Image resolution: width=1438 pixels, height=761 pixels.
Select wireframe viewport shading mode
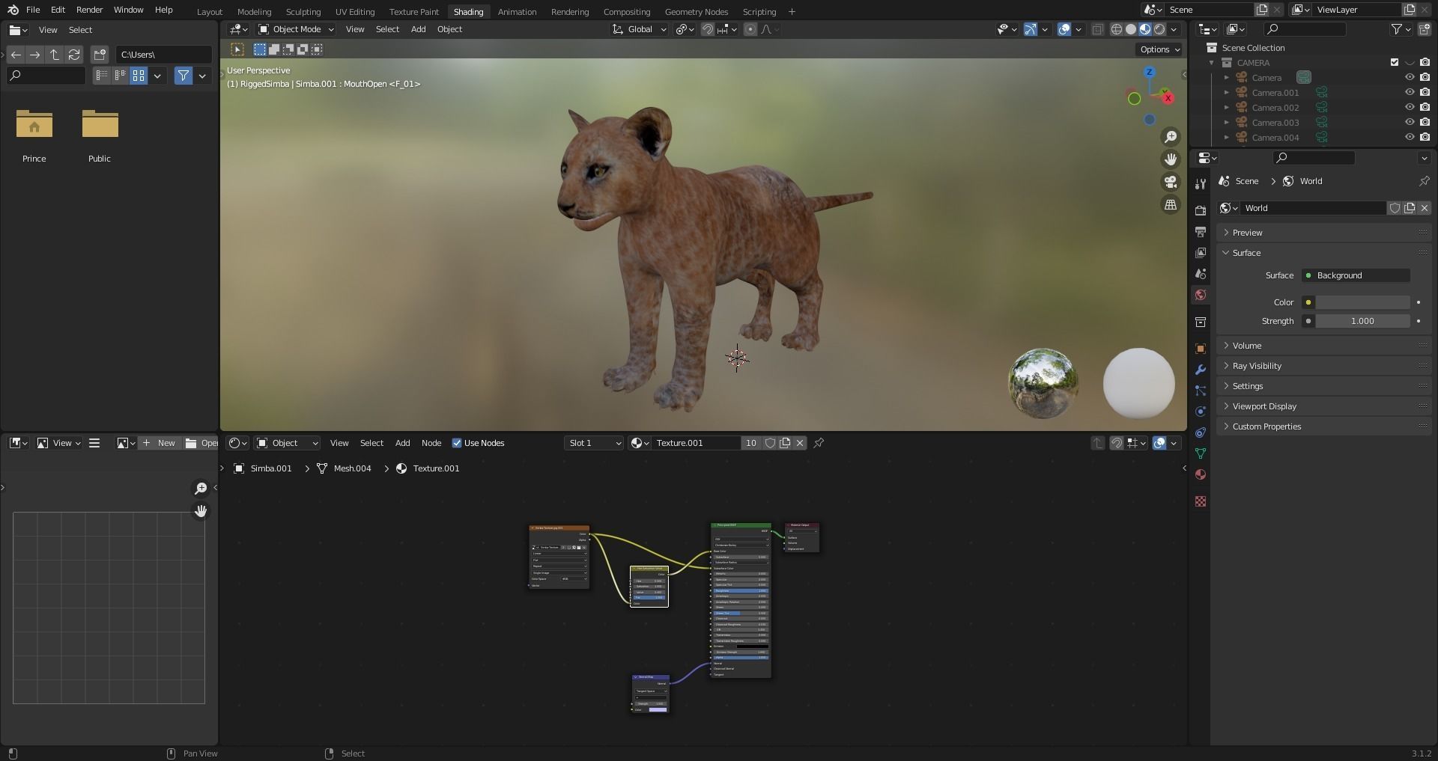coord(1116,29)
